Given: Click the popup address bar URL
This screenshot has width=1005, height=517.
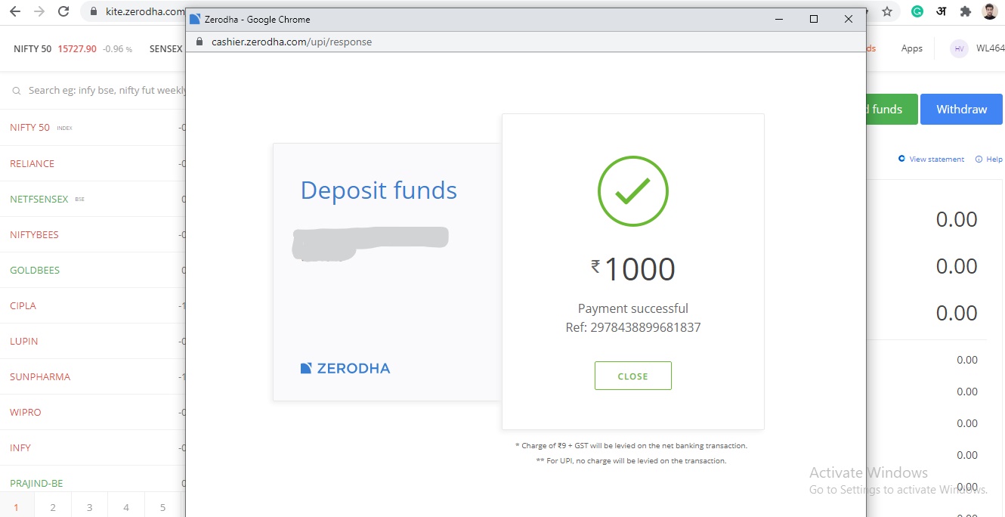Looking at the screenshot, I should [292, 42].
